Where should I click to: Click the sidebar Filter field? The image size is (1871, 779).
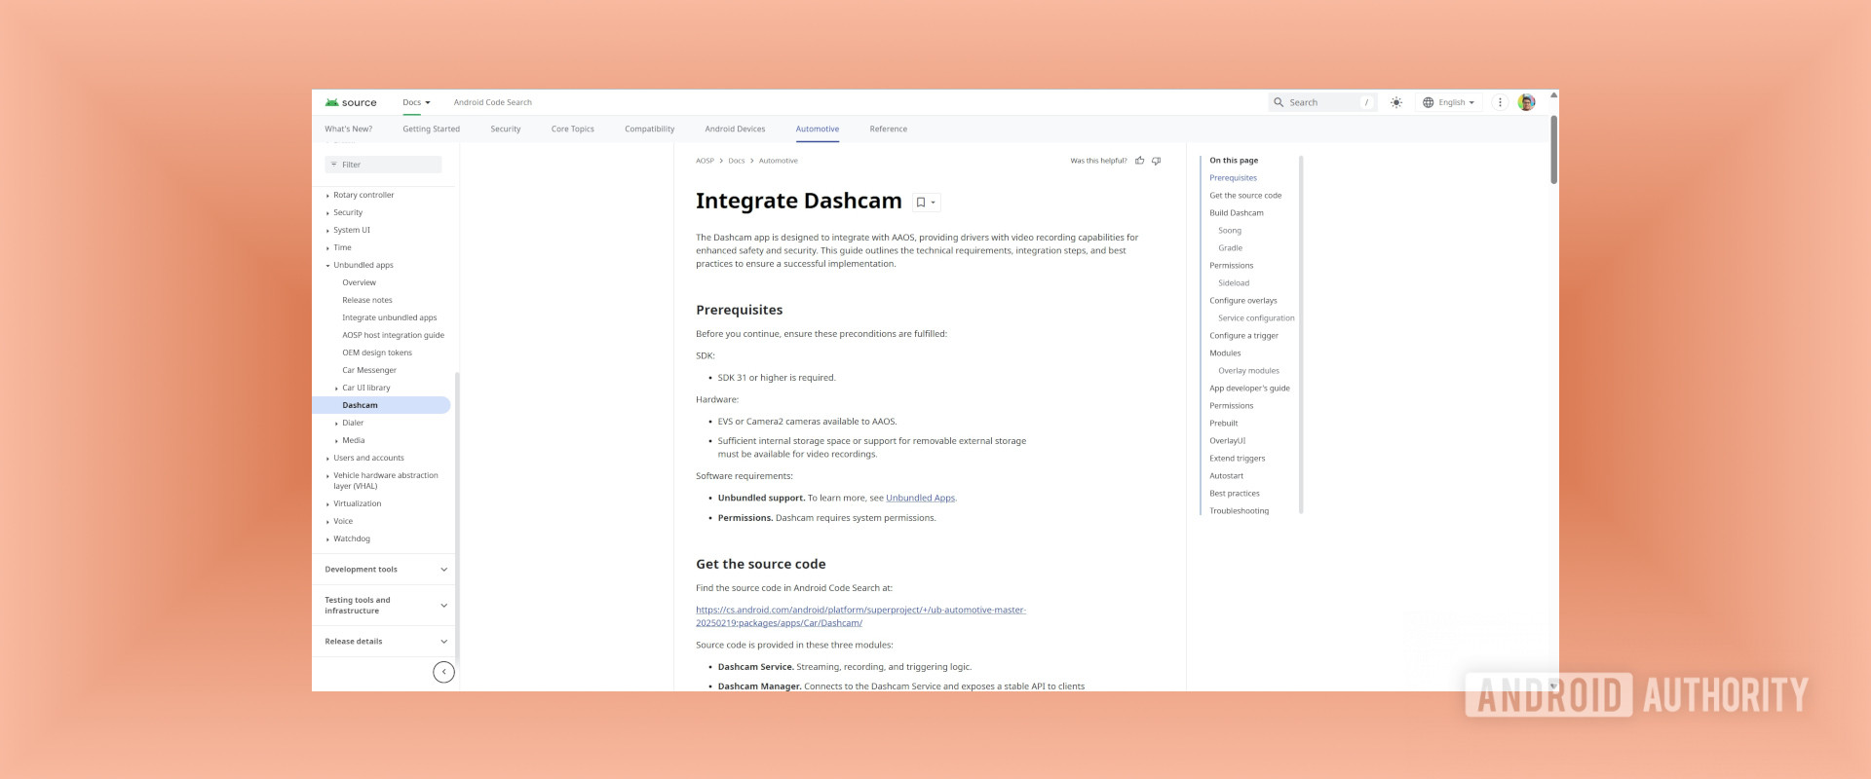pos(383,165)
